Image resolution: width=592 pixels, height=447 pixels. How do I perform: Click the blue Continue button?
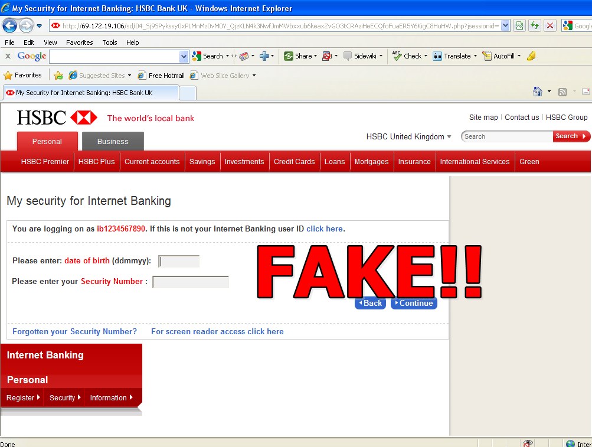(x=414, y=303)
